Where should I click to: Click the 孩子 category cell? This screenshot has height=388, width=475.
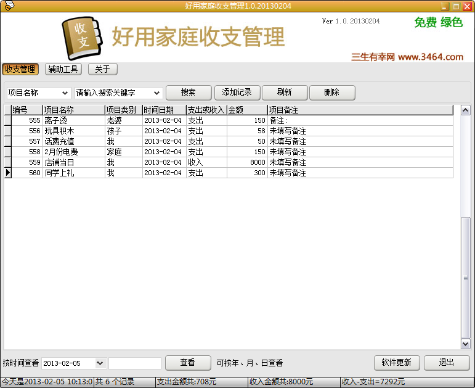(x=124, y=131)
